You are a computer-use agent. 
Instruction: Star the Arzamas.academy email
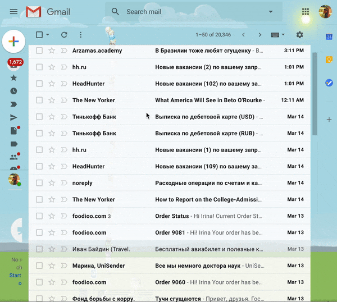coord(52,51)
